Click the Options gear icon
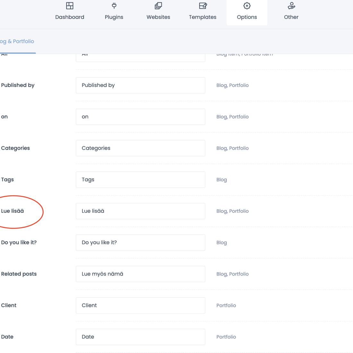The width and height of the screenshot is (353, 353). [247, 6]
